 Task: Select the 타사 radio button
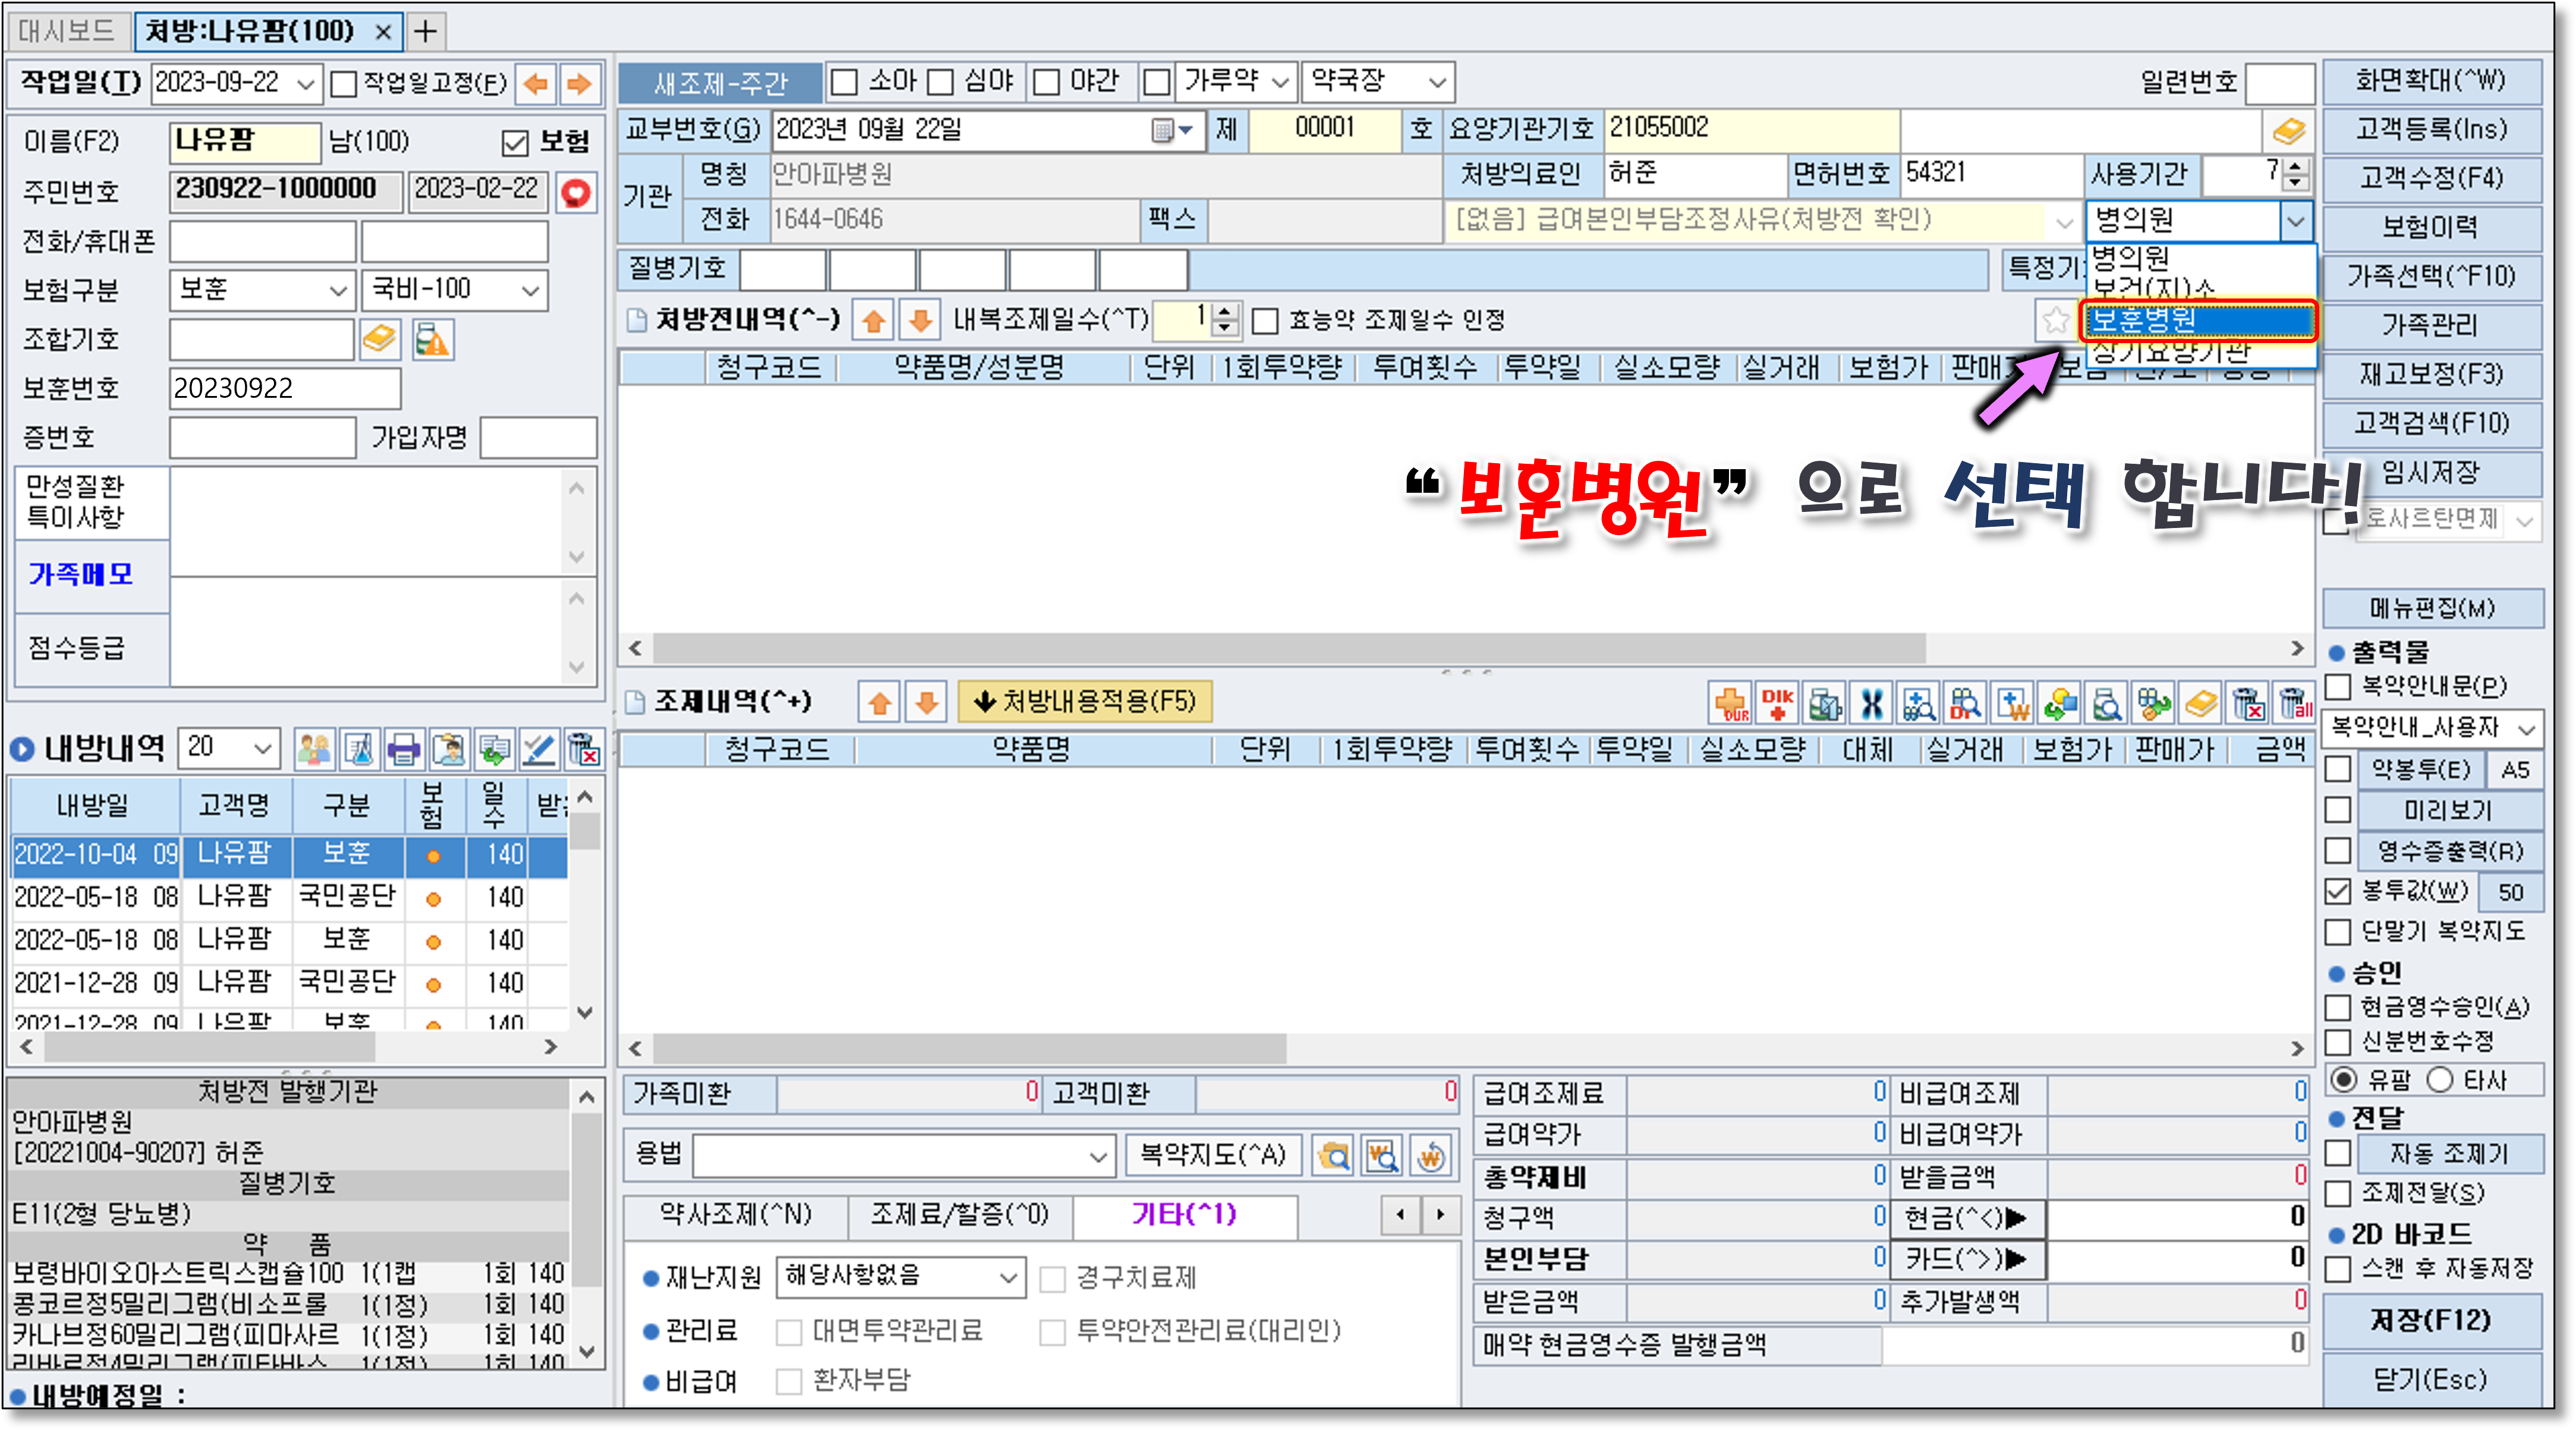tap(2441, 1079)
